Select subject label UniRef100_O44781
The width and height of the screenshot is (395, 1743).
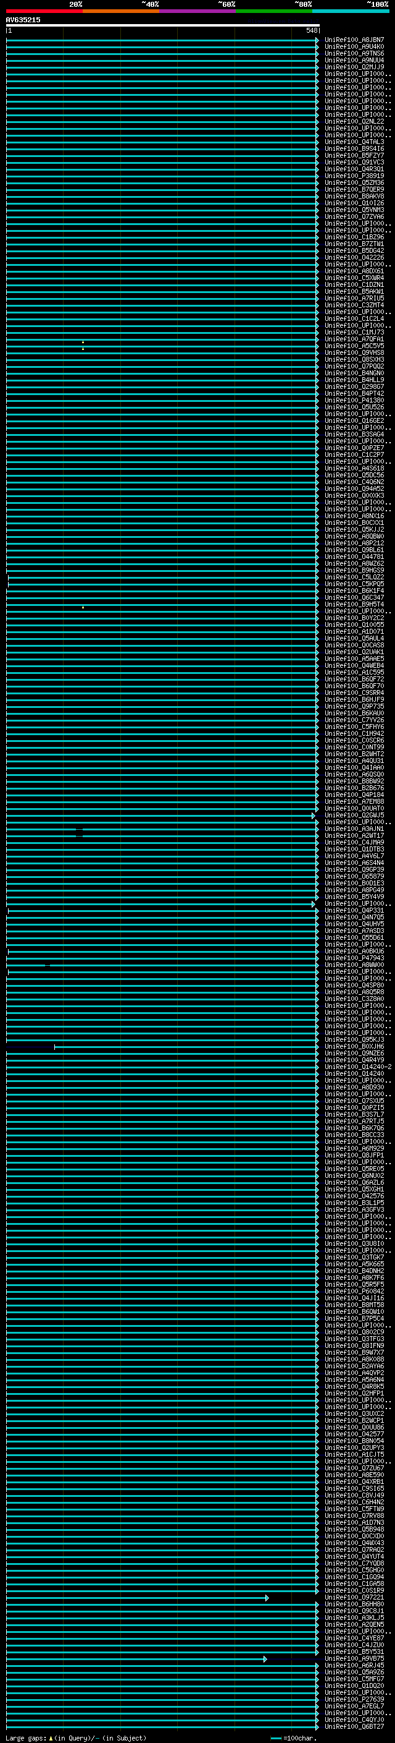[354, 557]
